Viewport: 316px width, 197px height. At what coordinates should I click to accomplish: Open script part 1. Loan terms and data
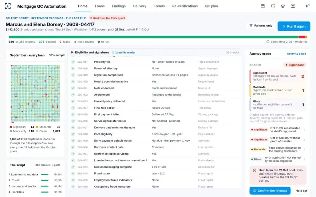click(35, 174)
